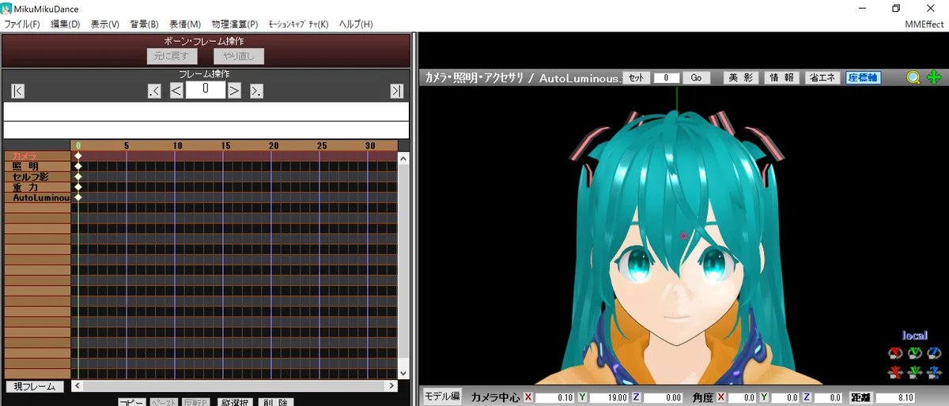Step forward one frame (>) button
The image size is (949, 406).
click(x=234, y=91)
